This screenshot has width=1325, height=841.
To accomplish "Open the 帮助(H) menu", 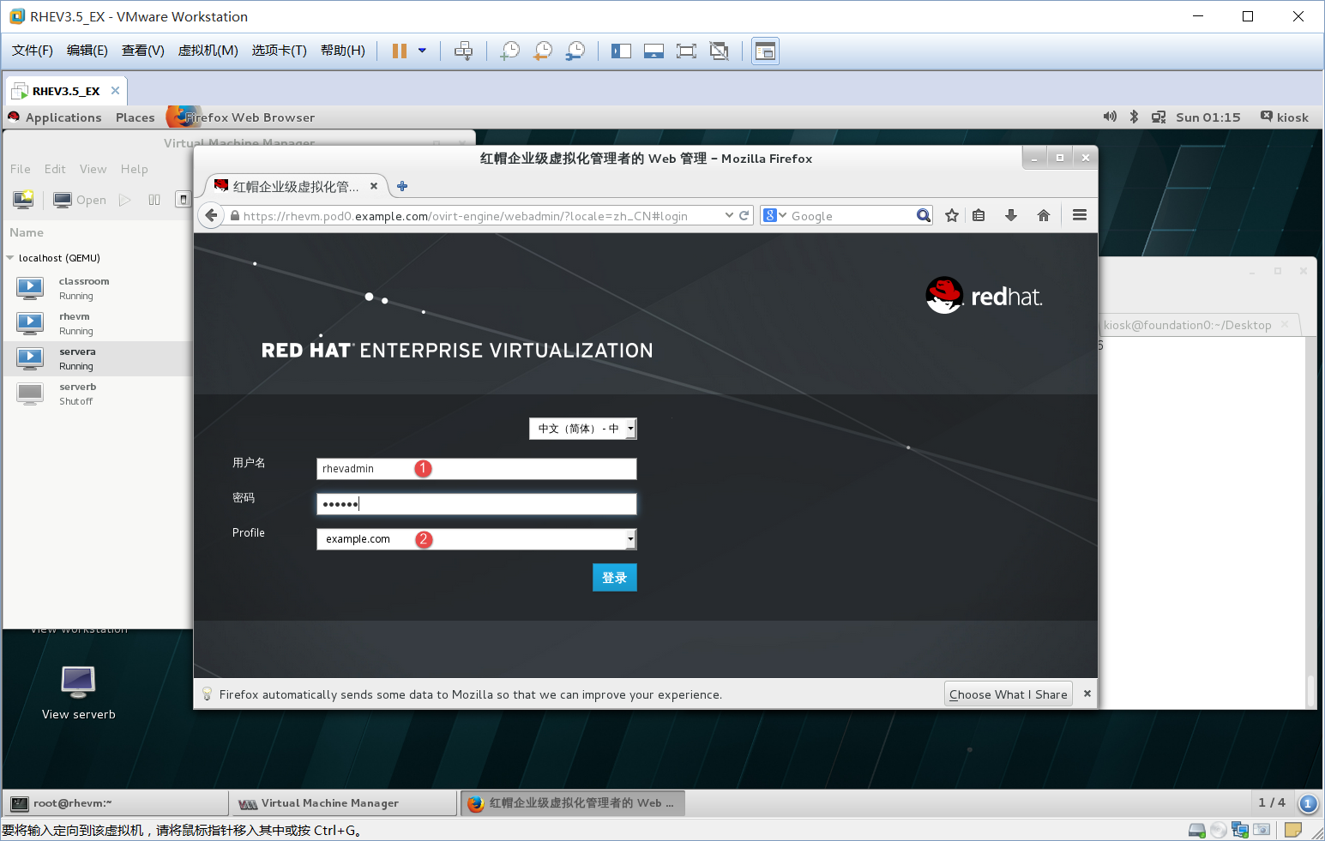I will pos(343,51).
